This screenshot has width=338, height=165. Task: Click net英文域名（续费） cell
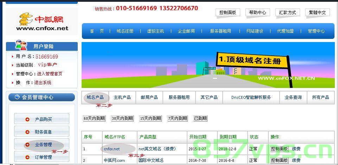pos(157,149)
